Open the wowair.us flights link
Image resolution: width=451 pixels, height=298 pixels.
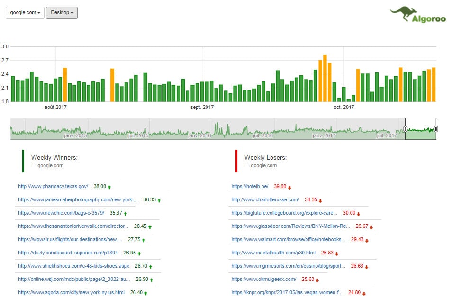[70, 239]
